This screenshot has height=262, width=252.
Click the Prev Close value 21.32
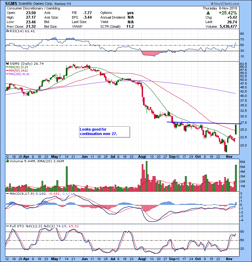coord(31,27)
